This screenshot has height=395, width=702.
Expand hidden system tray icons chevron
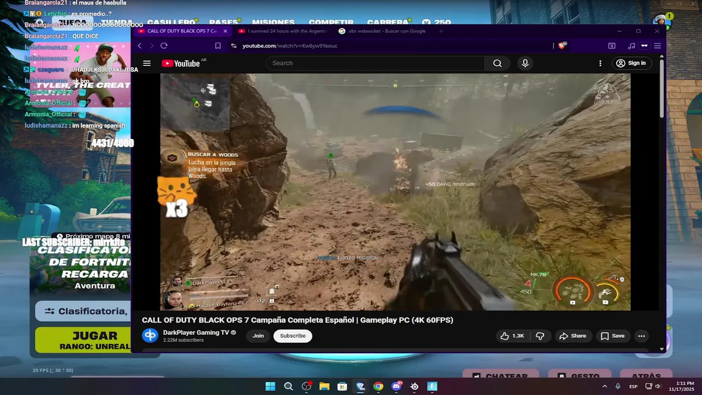click(x=604, y=386)
